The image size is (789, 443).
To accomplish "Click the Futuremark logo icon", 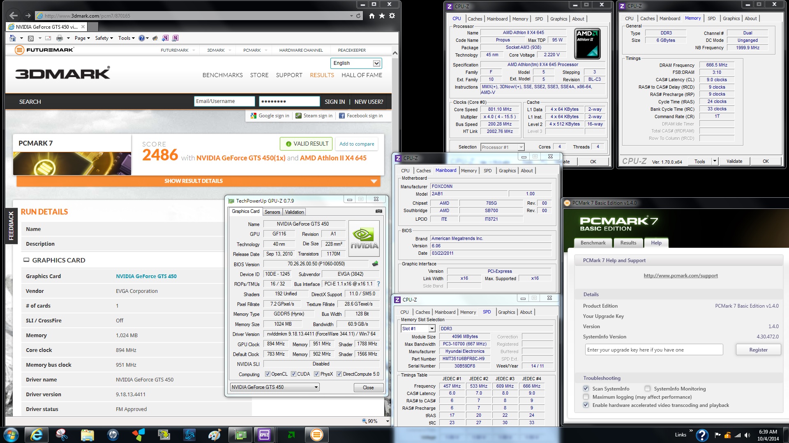I will point(19,50).
